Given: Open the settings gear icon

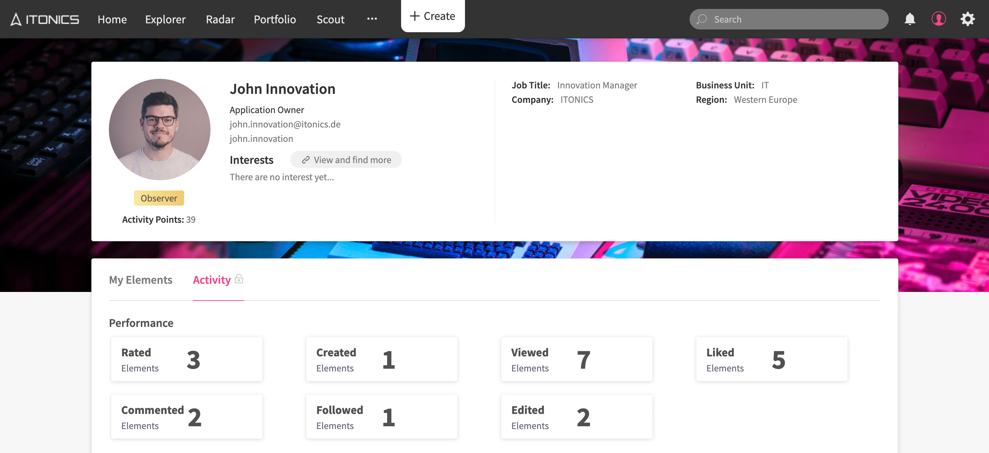Looking at the screenshot, I should pyautogui.click(x=967, y=19).
